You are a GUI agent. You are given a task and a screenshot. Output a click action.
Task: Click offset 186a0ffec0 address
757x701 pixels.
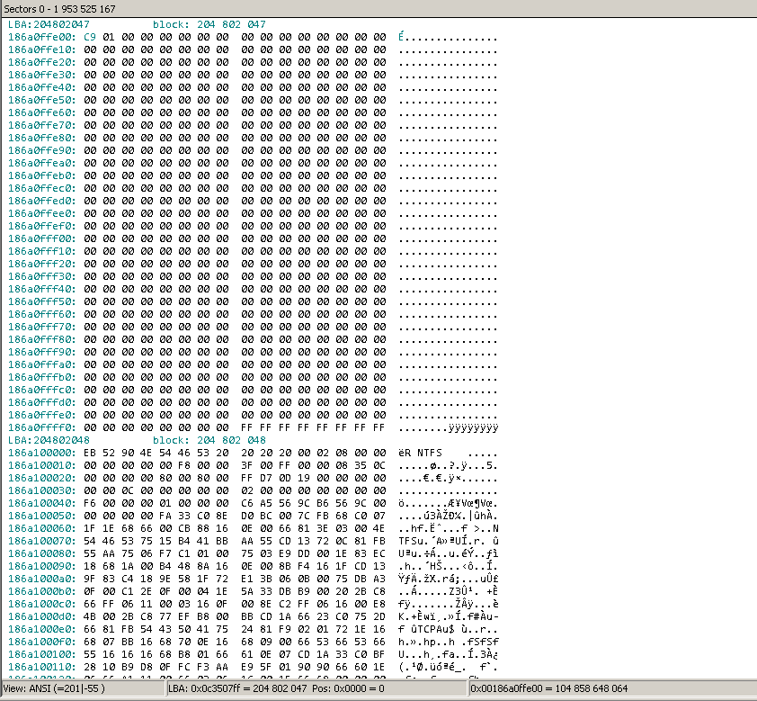(42, 188)
